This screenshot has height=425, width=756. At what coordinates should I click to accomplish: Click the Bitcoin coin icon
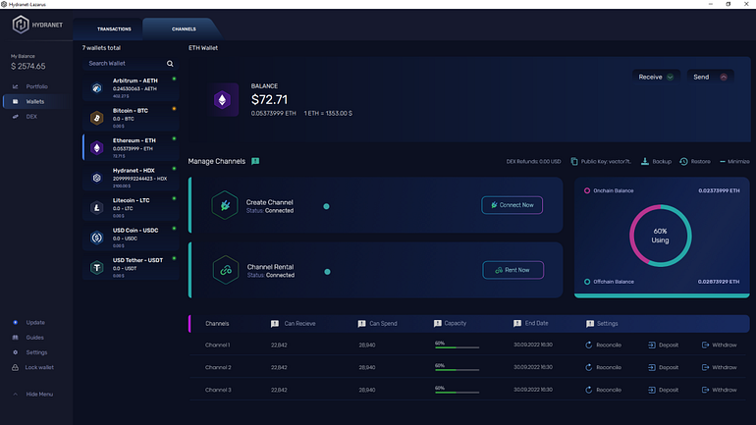pyautogui.click(x=97, y=118)
